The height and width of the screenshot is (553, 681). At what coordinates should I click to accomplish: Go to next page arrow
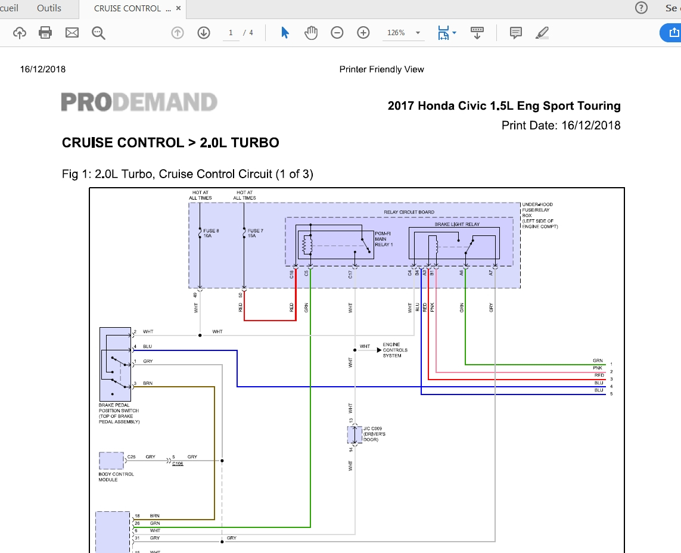click(x=204, y=33)
